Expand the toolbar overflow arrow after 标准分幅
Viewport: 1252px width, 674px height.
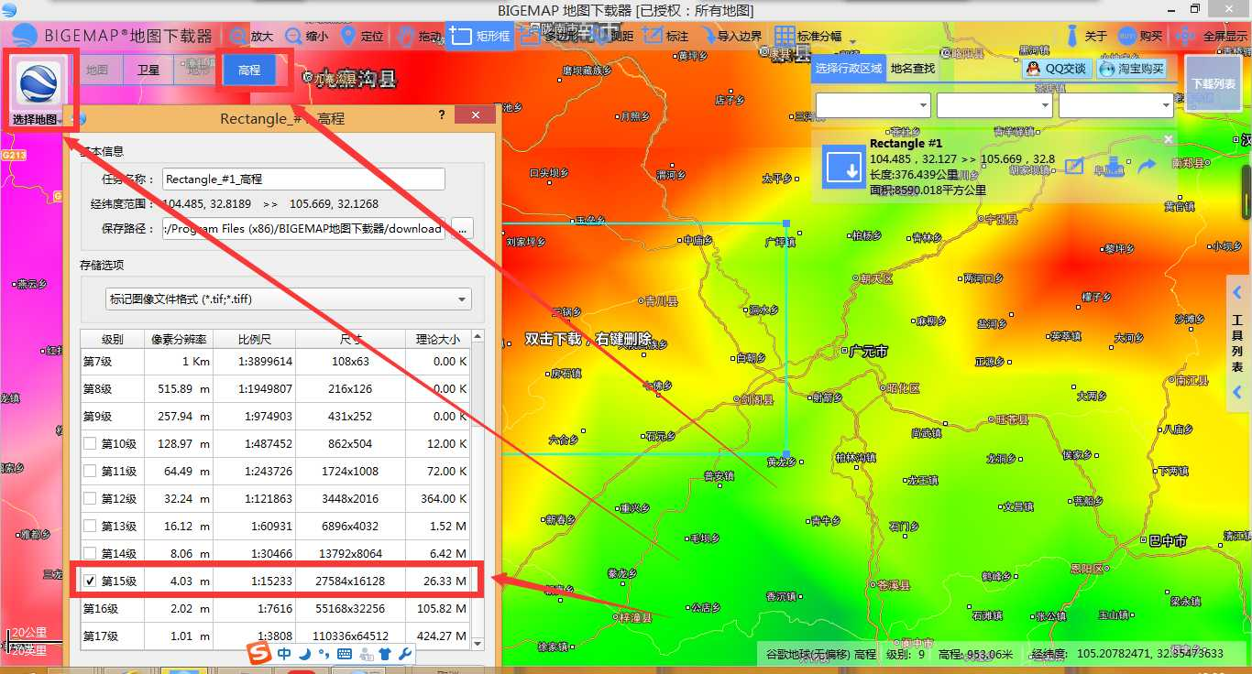tap(852, 41)
